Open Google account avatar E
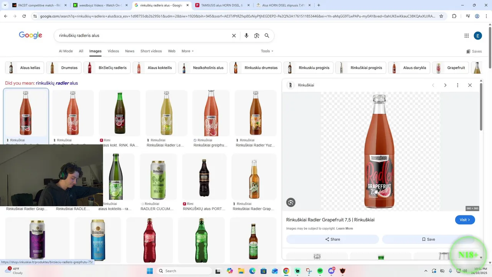This screenshot has height=277, width=492. click(478, 36)
